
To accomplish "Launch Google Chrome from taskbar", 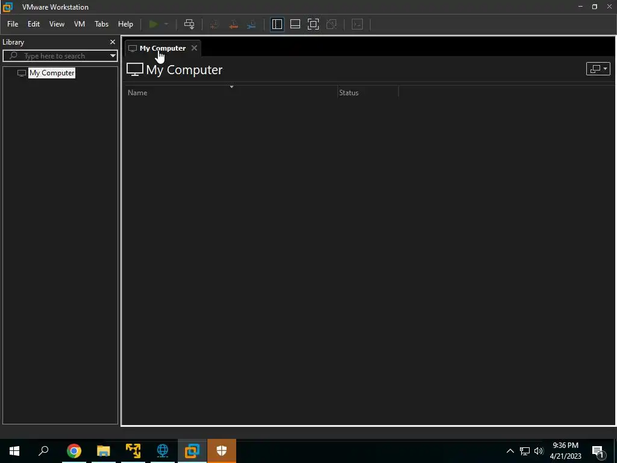I will tap(74, 451).
